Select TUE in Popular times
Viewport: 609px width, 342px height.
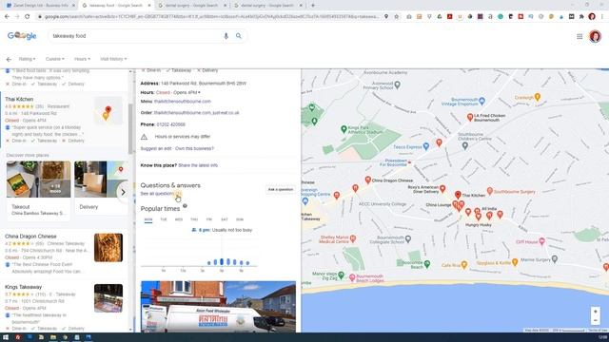point(164,219)
